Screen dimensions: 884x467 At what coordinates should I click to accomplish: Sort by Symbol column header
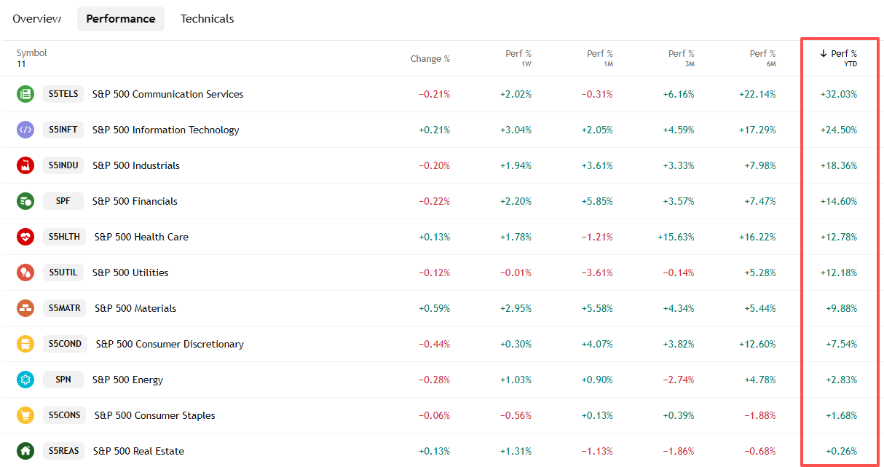[x=31, y=53]
